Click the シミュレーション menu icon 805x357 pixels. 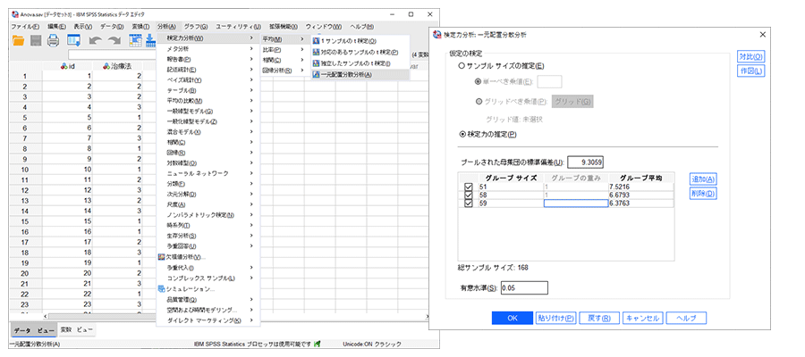coord(161,289)
